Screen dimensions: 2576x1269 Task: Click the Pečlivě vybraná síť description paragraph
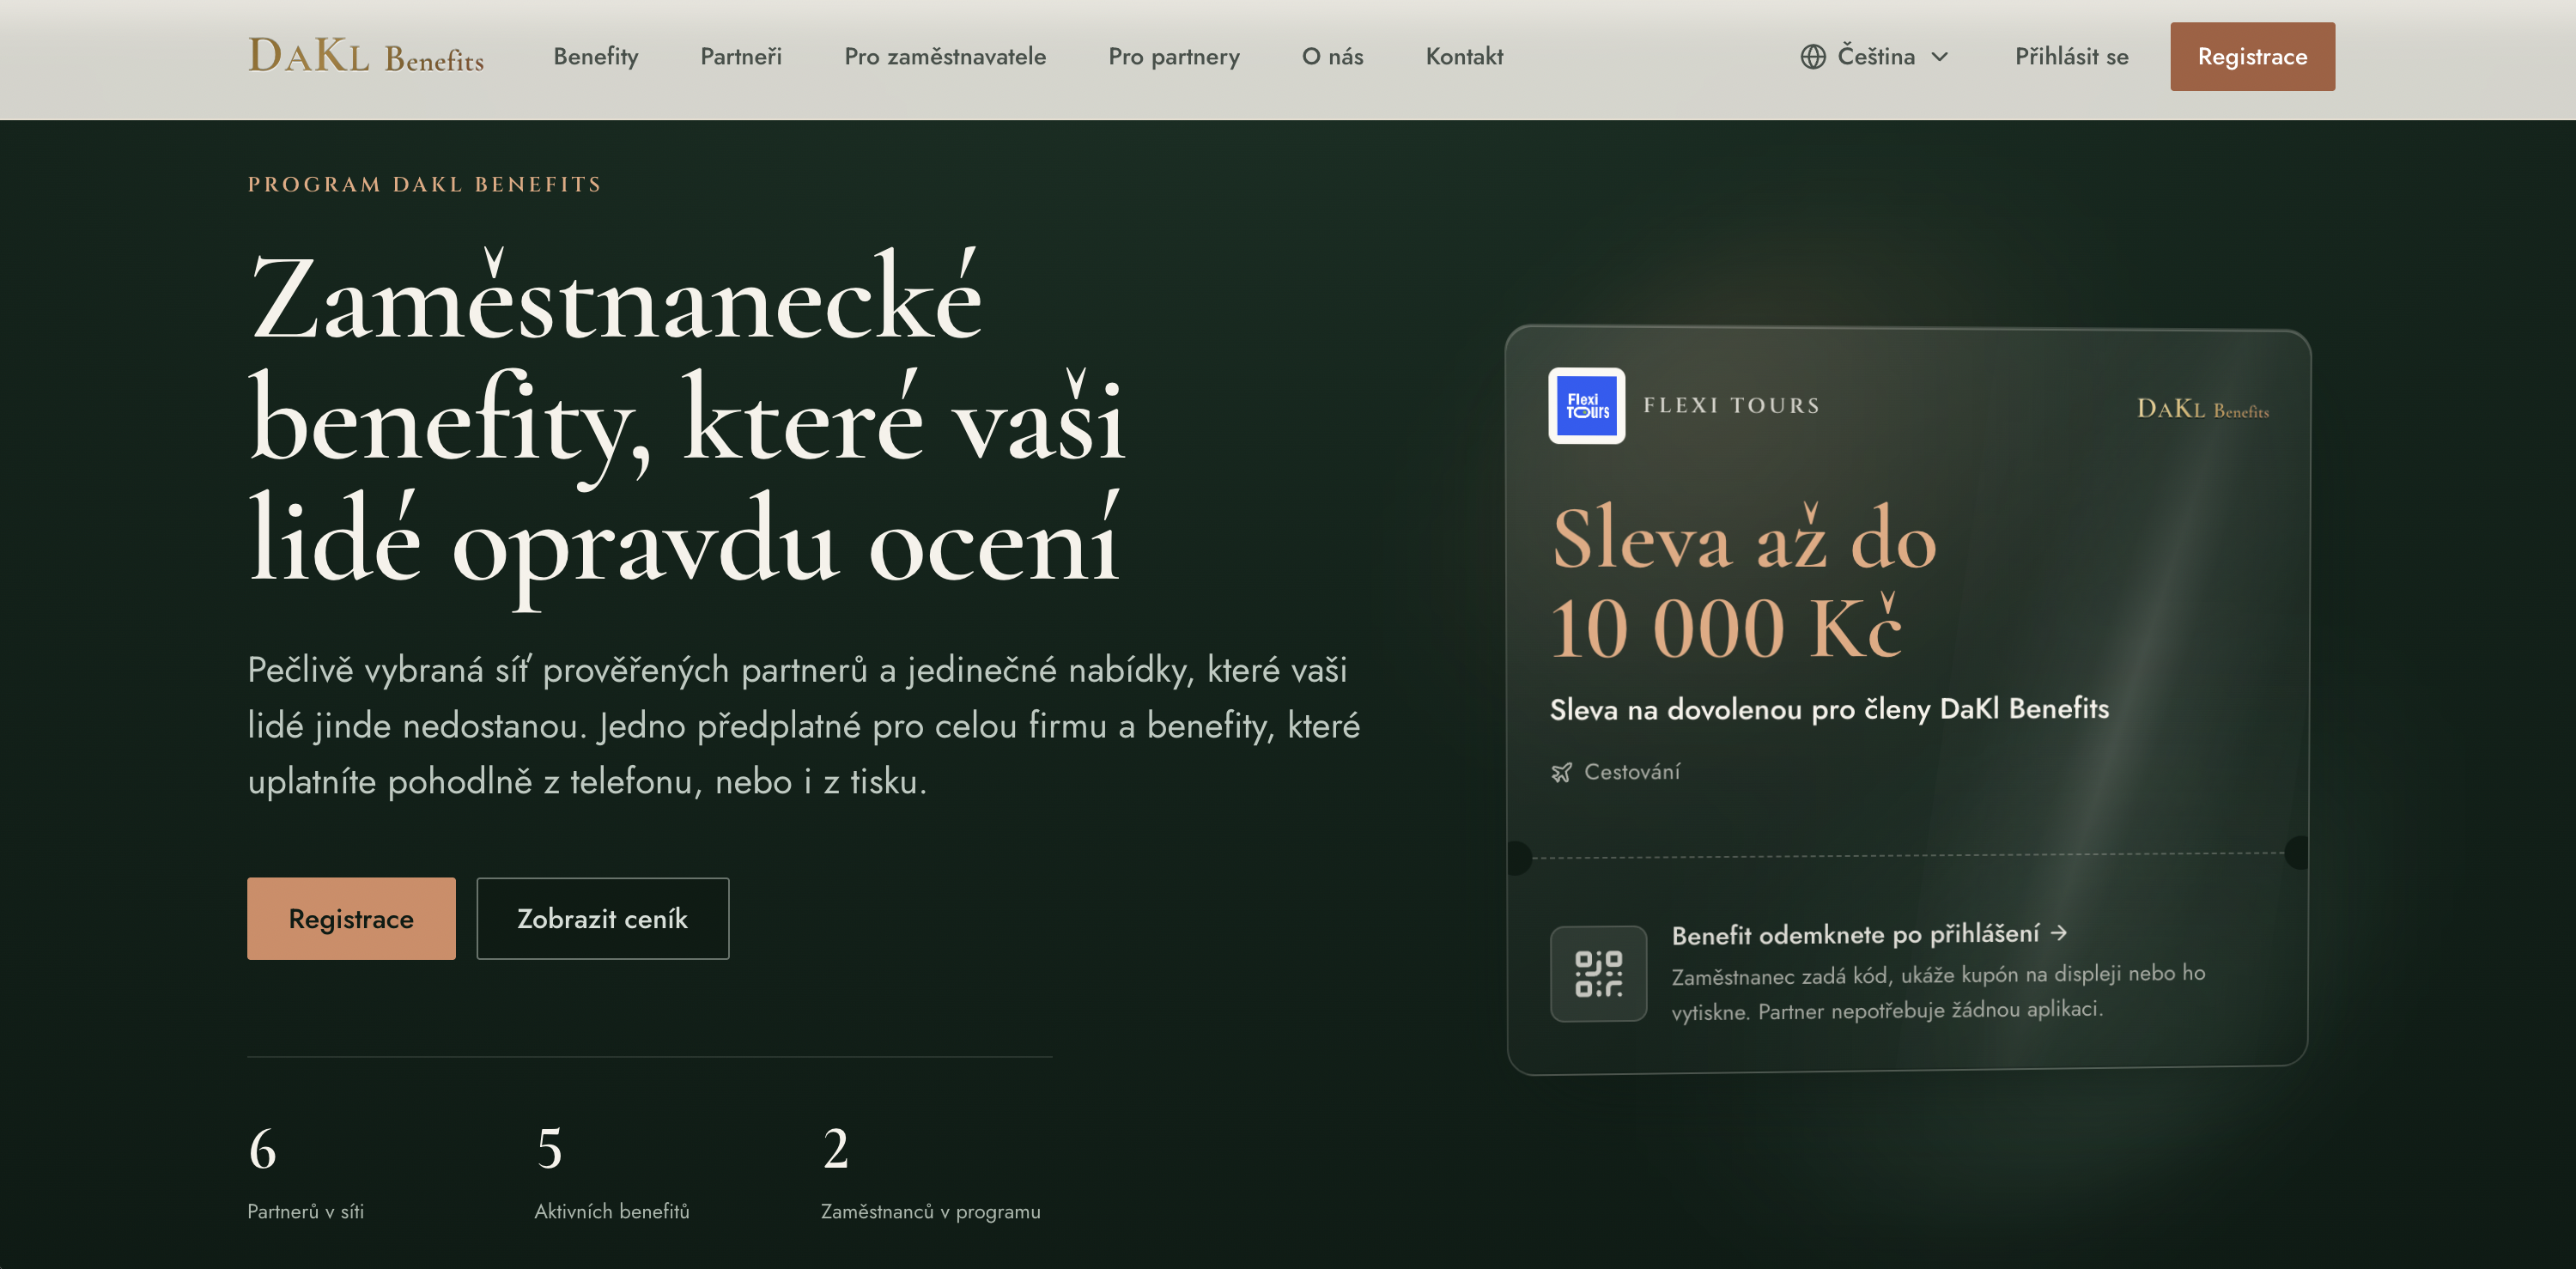[x=804, y=726]
